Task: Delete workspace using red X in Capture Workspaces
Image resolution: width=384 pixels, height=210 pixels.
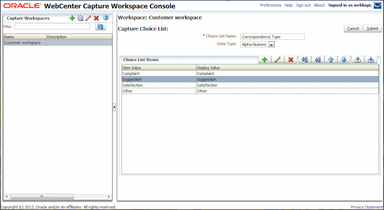Action: (x=96, y=18)
